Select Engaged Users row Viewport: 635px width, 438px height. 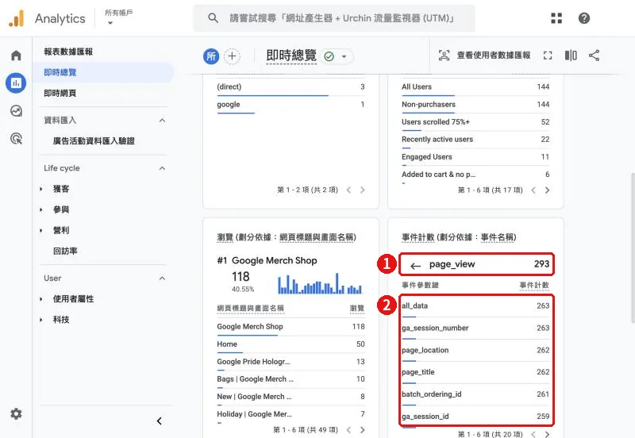pos(475,157)
